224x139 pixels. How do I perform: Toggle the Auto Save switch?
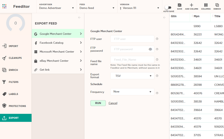click(x=168, y=7)
